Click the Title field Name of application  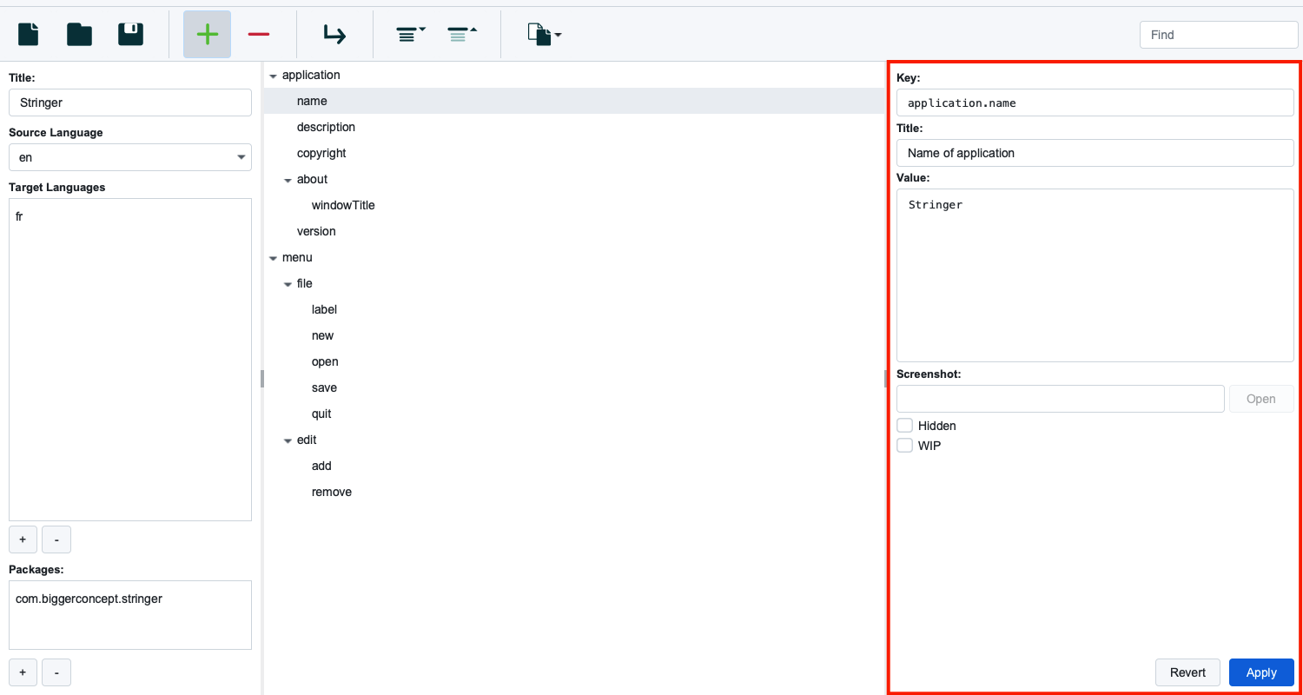1095,153
